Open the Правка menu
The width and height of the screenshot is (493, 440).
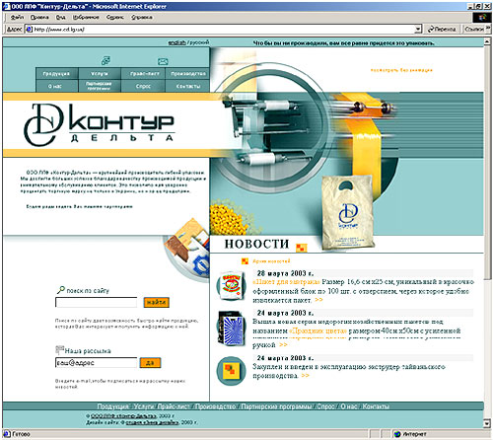tap(39, 17)
